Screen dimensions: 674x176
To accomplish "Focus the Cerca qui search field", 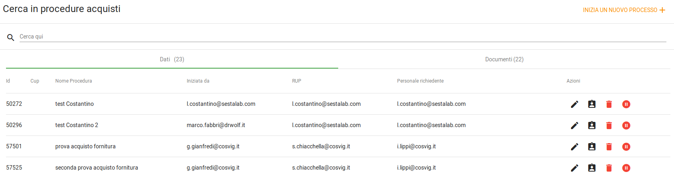I will [x=343, y=36].
